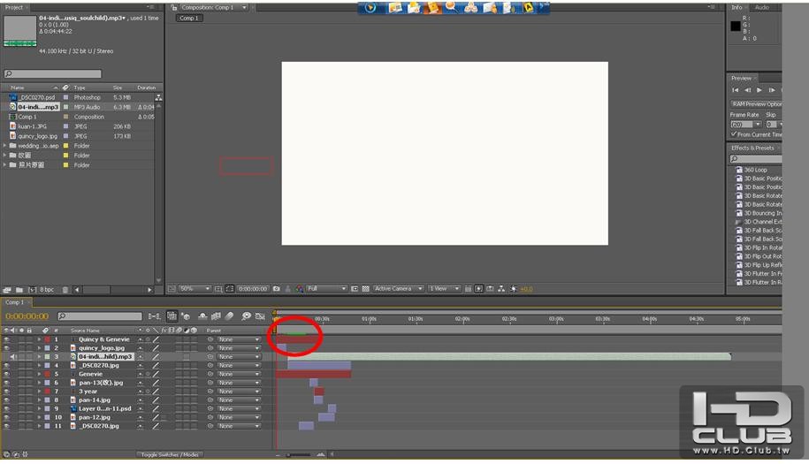Delete selected item with Project trash icon

point(65,290)
